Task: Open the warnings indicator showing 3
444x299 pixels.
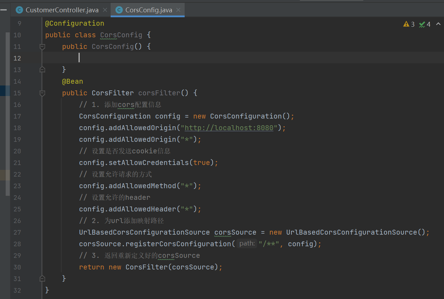Action: pos(409,24)
